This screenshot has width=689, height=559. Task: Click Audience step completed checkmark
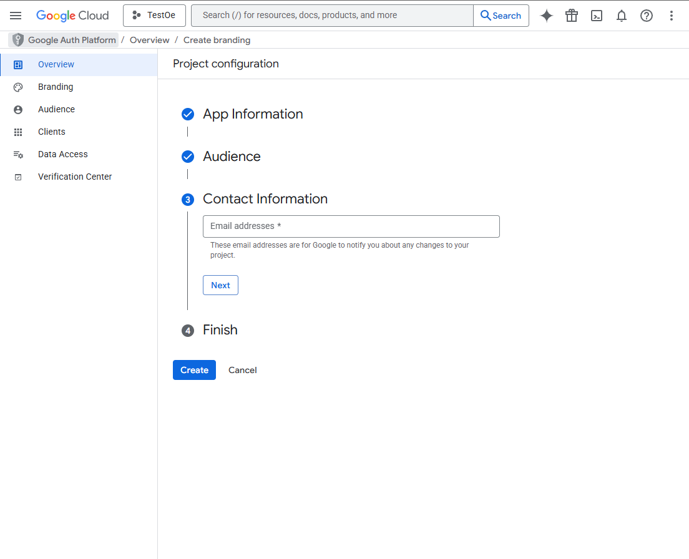click(188, 157)
